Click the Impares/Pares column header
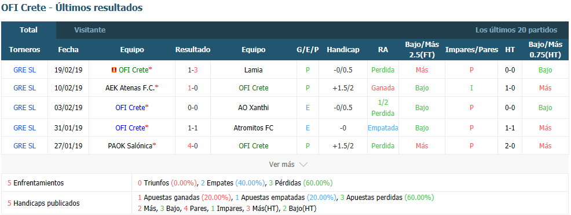Screen dimensions: 571x215 [471, 50]
